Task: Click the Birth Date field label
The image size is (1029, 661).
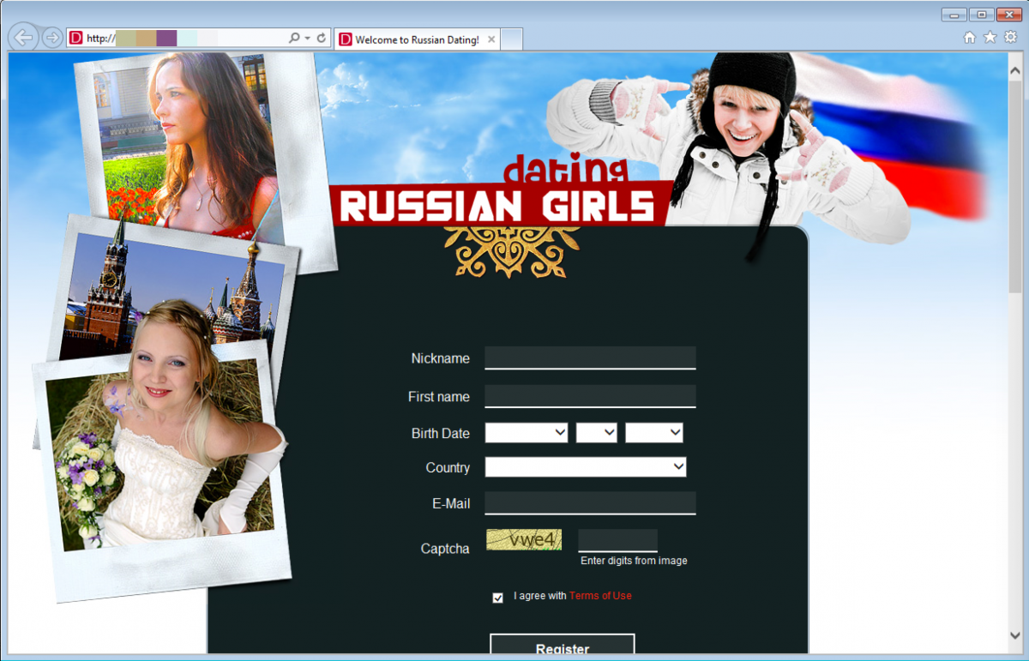Action: (x=441, y=434)
